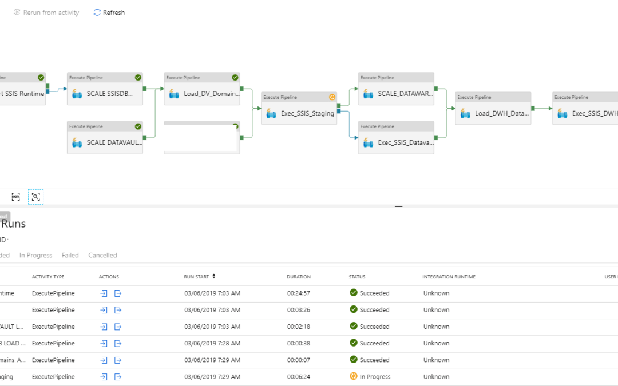Open input of the 00:24:57 duration run
Screen dimensions: 618x386
(x=104, y=293)
